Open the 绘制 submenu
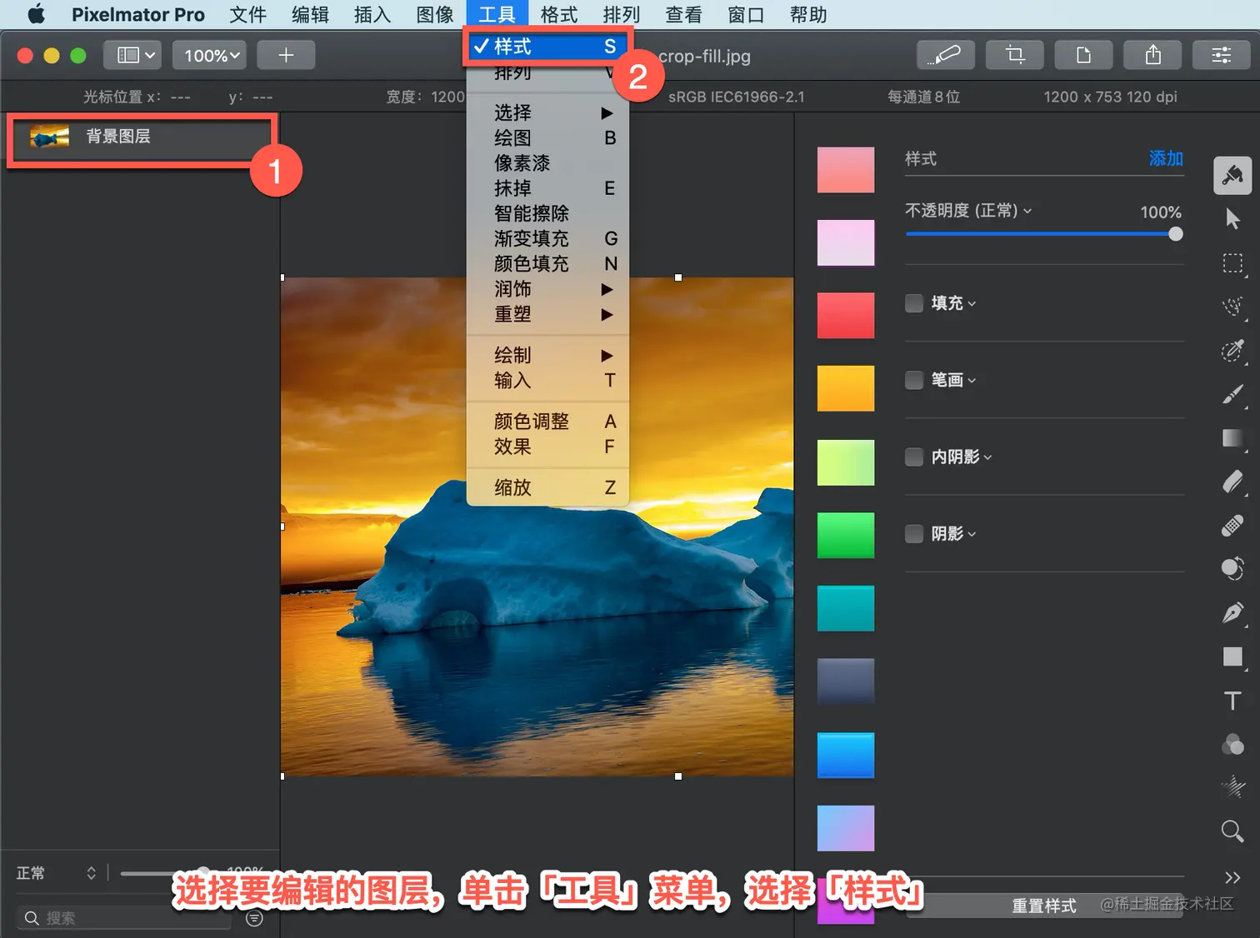The width and height of the screenshot is (1260, 938). pyautogui.click(x=547, y=356)
